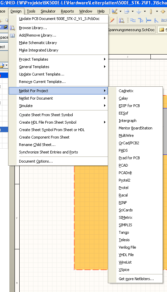Viewport: 167px width, 292px height.
Task: Choose Rename Child Sheet
Action: (x=58, y=145)
